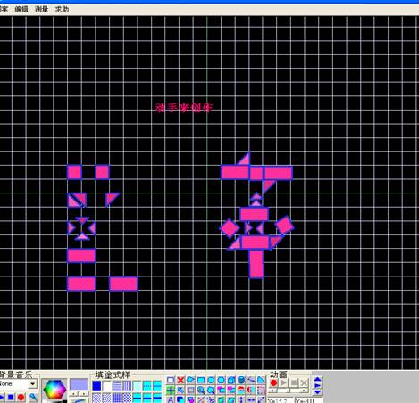Click the red X delete tool
The width and height of the screenshot is (419, 403).
click(x=180, y=380)
